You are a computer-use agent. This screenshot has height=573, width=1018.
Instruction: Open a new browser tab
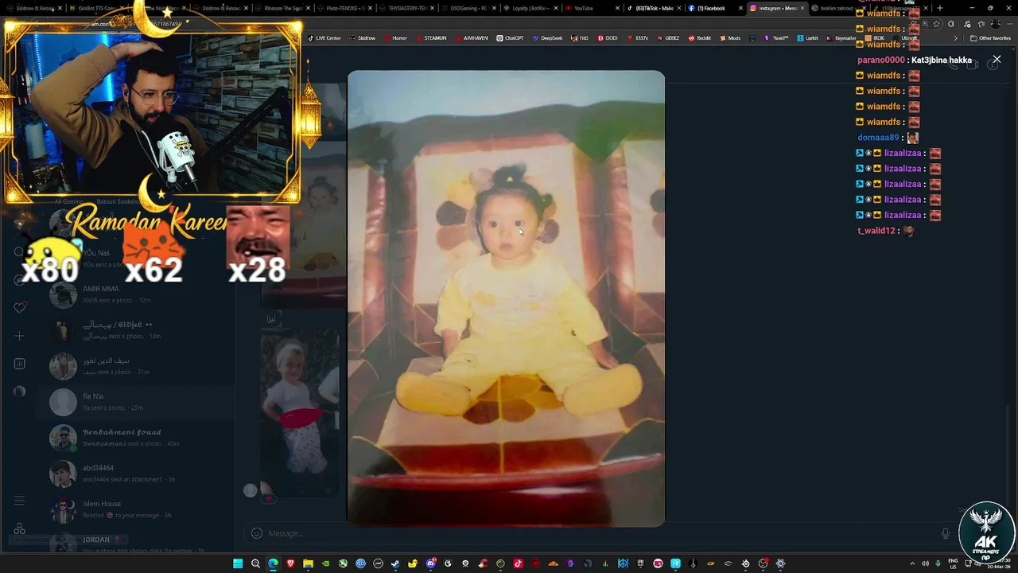click(940, 8)
